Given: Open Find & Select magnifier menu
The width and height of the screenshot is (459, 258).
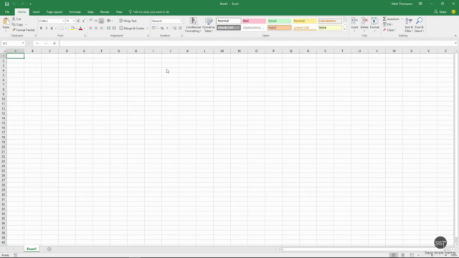Looking at the screenshot, I should [x=419, y=25].
